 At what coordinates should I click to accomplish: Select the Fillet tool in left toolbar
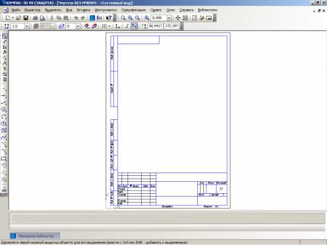(x=4, y=151)
